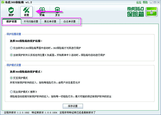Open the 白名单设置 tab
Image resolution: width=161 pixels, height=115 pixels.
tap(70, 21)
